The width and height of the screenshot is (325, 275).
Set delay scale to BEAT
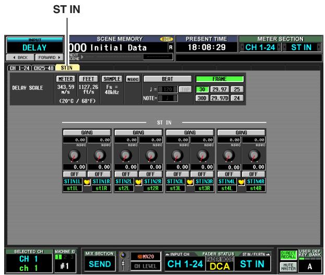tap(167, 79)
